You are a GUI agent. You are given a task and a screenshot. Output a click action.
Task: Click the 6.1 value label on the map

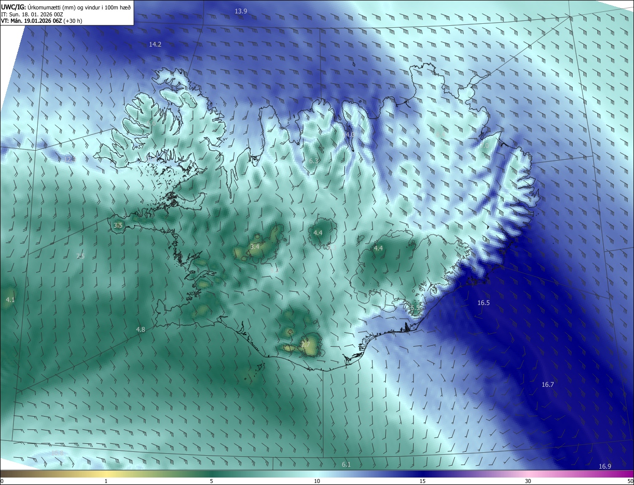click(346, 464)
